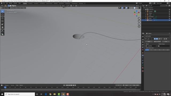Click the outliner search field

[155, 6]
